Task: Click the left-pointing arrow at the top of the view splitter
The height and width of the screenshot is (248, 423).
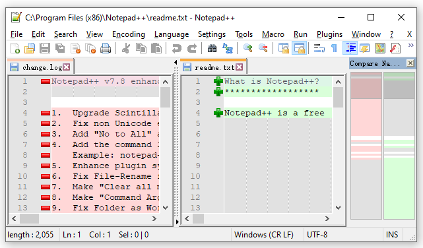Action: (176, 62)
